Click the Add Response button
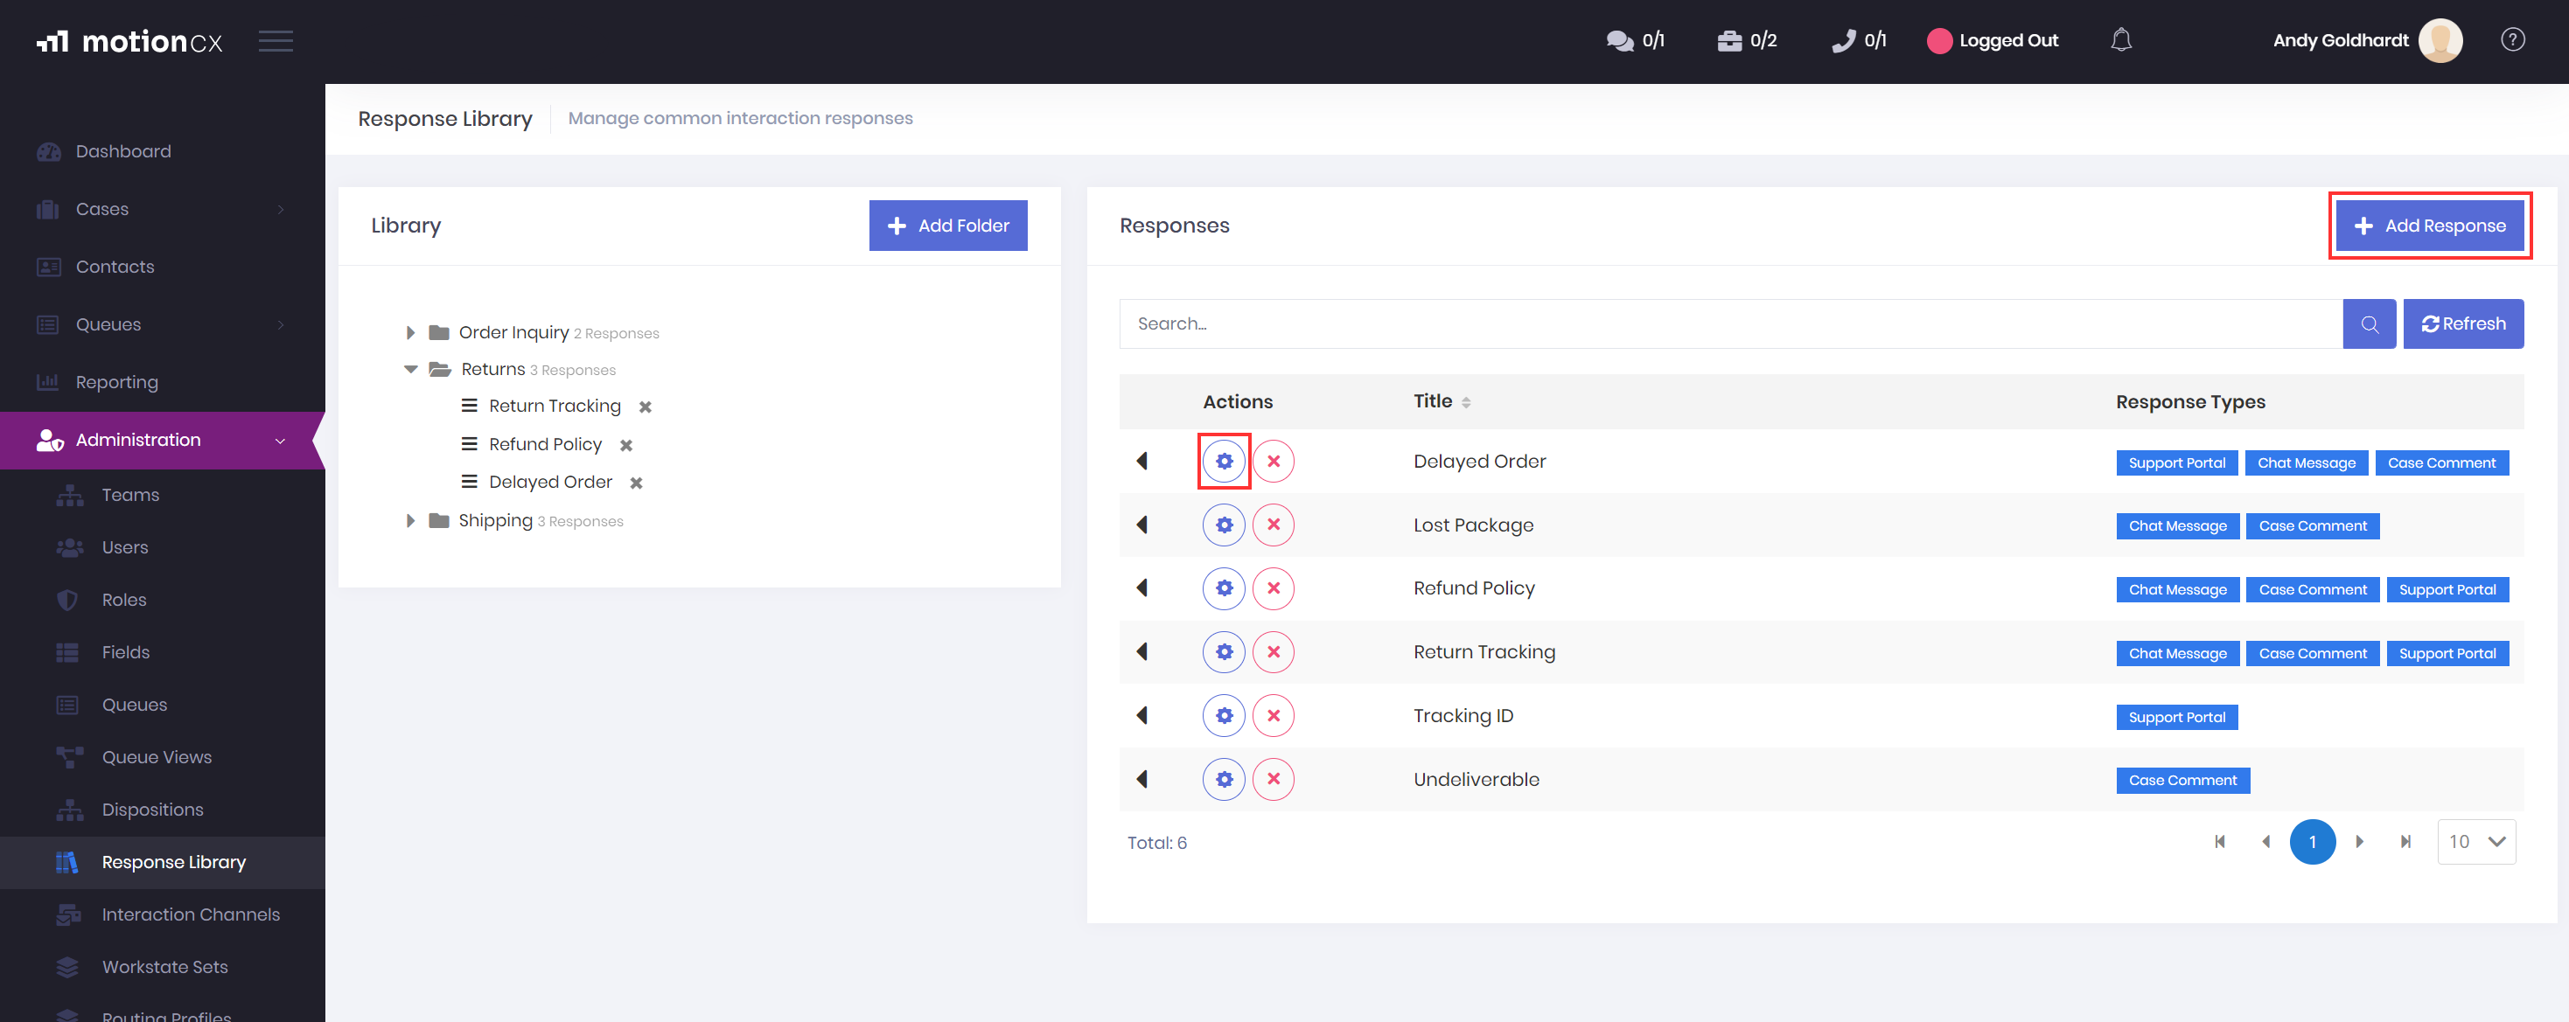 2428,226
